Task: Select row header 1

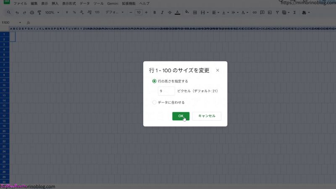Action: pyautogui.click(x=5, y=34)
